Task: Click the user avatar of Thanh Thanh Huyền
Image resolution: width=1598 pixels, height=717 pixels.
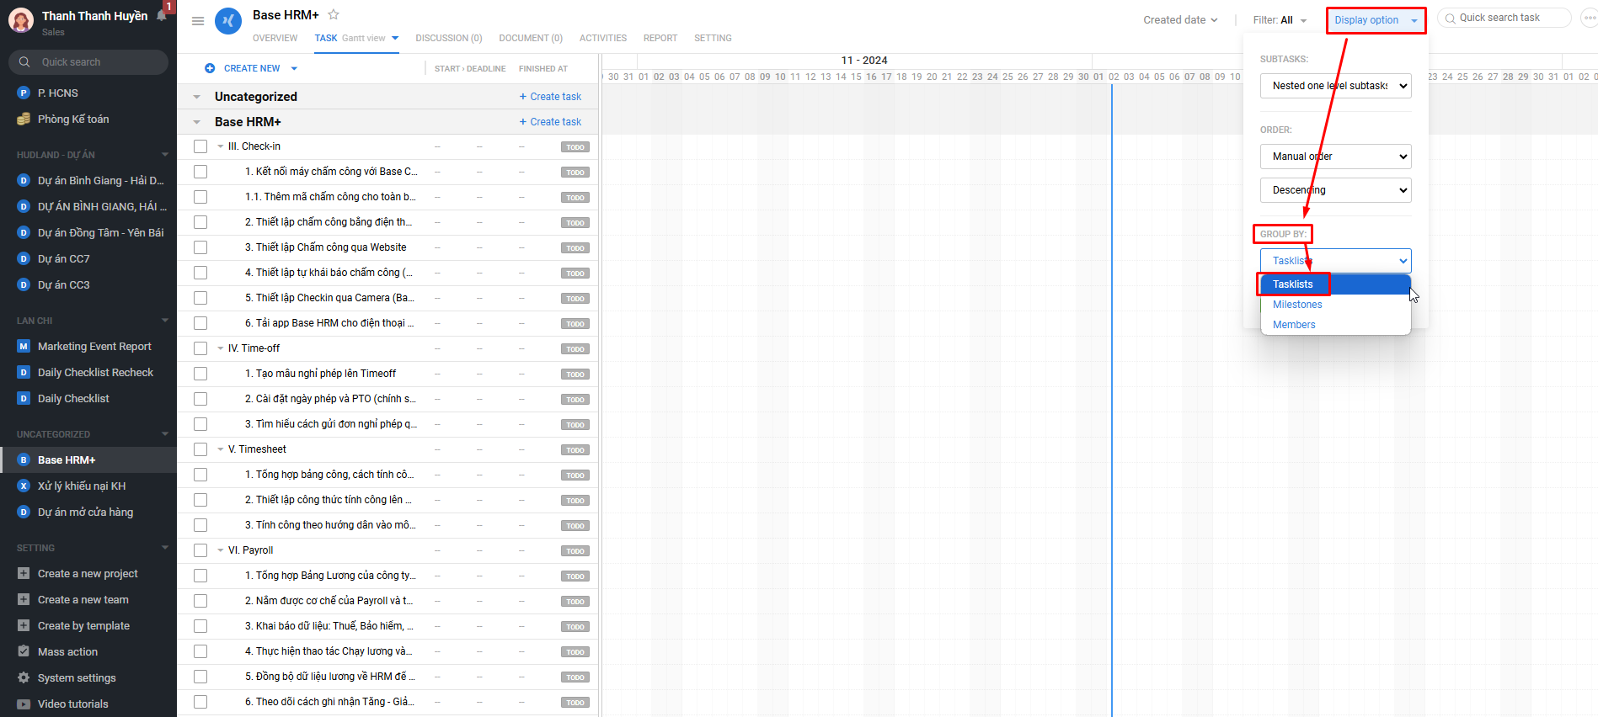Action: [x=20, y=20]
